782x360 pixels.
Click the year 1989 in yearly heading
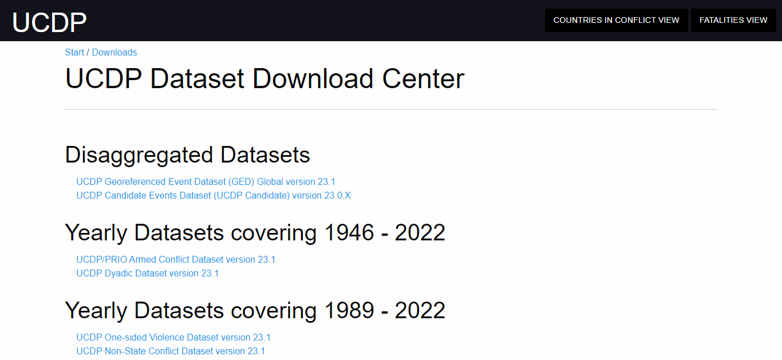pos(349,310)
